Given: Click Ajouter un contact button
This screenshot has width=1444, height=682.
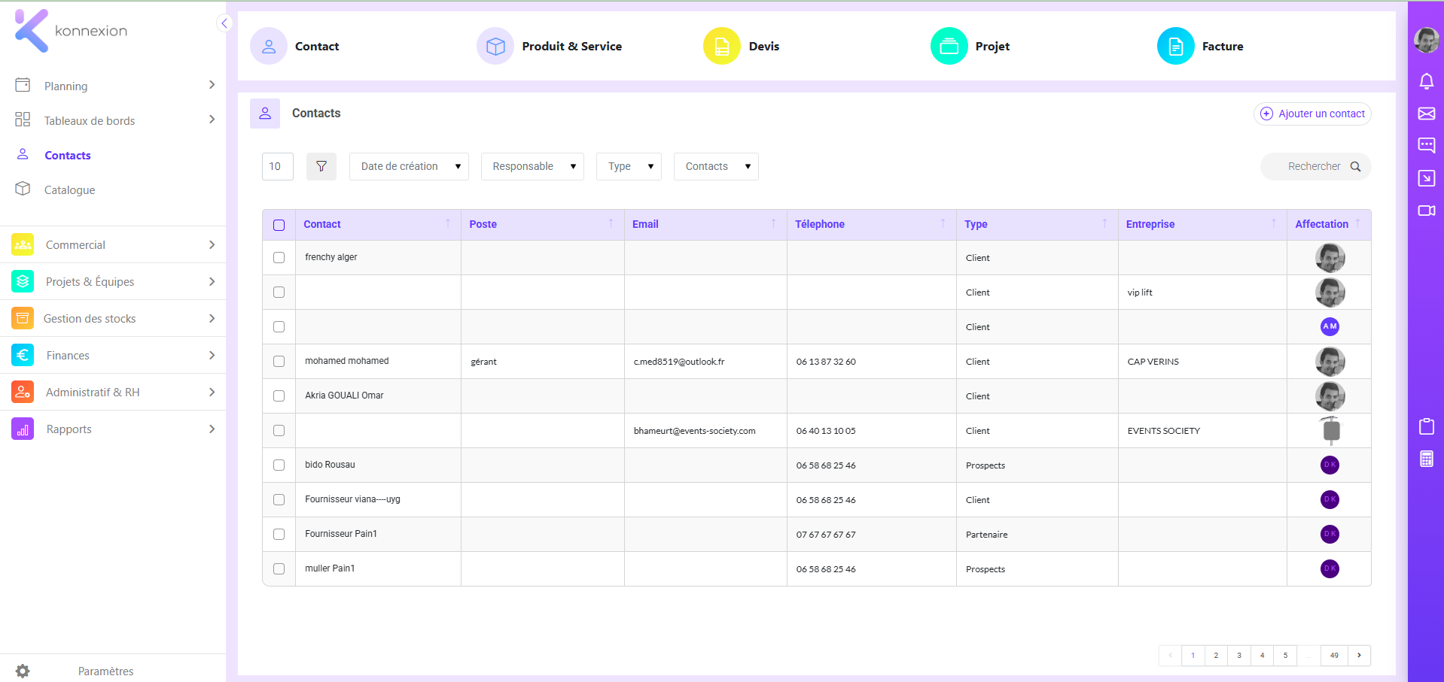Looking at the screenshot, I should 1312,114.
